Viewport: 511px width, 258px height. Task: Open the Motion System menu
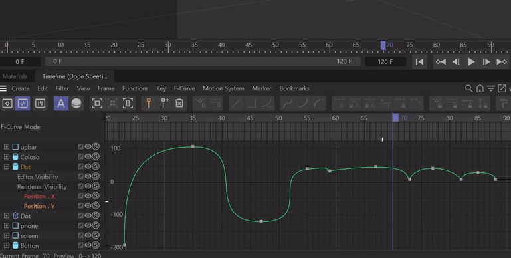pyautogui.click(x=223, y=88)
